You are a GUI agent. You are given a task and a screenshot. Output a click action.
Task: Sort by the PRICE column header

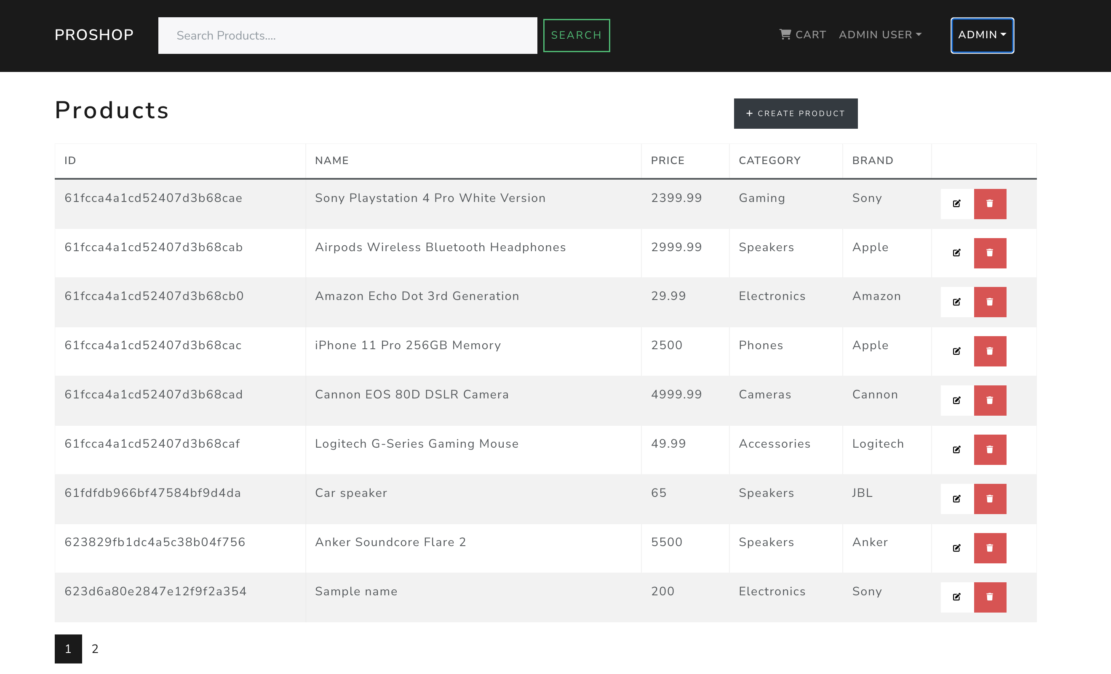668,160
